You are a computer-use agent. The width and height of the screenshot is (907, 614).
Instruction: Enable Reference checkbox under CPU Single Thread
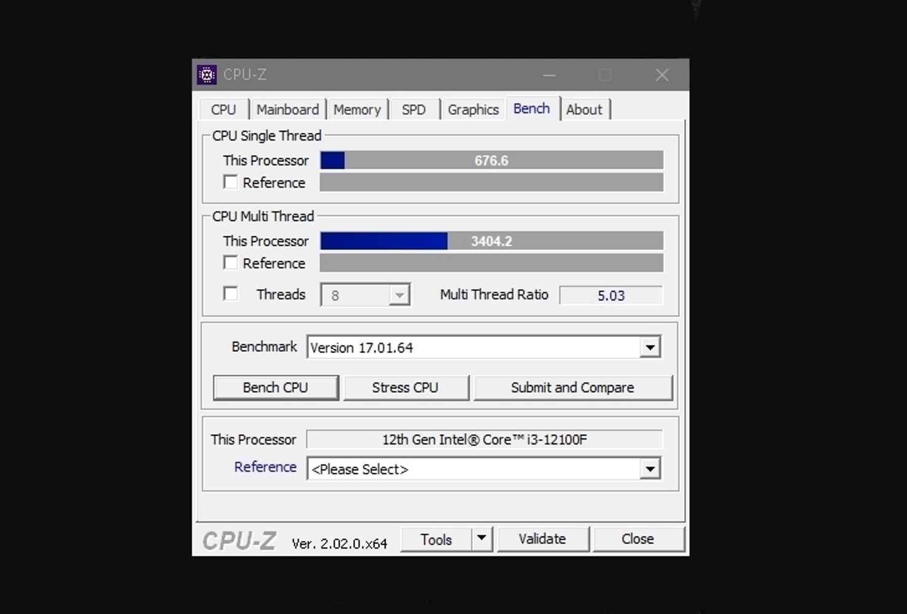[231, 182]
